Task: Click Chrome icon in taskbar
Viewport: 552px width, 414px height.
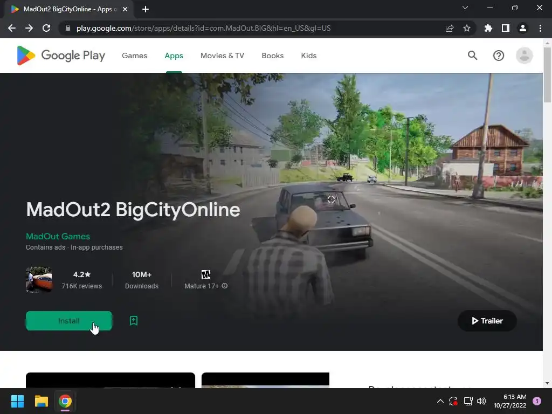Action: click(65, 401)
